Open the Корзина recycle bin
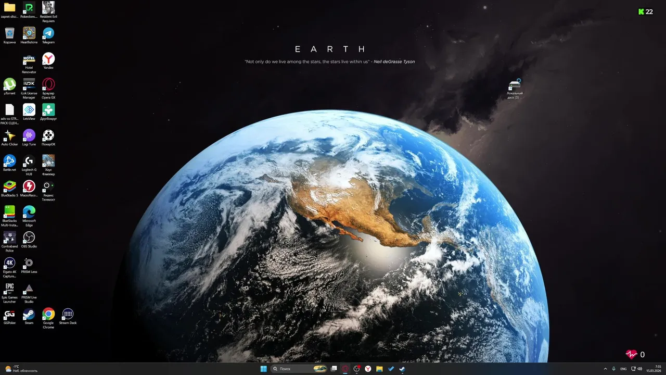666x375 pixels. tap(9, 35)
